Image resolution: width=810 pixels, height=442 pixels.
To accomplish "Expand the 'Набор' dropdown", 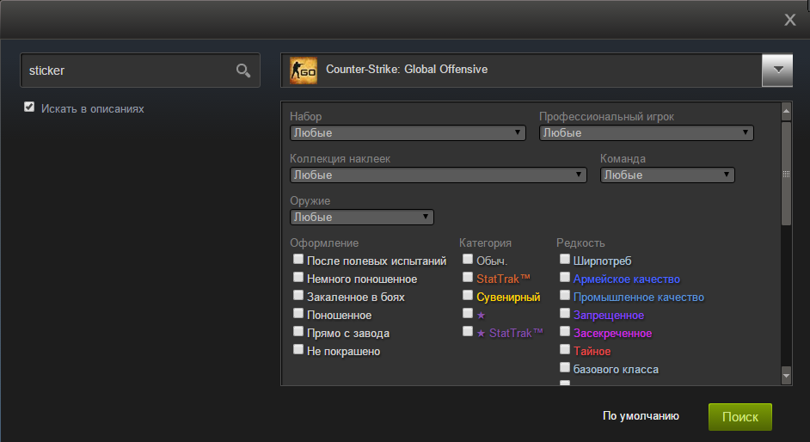I will click(x=408, y=133).
